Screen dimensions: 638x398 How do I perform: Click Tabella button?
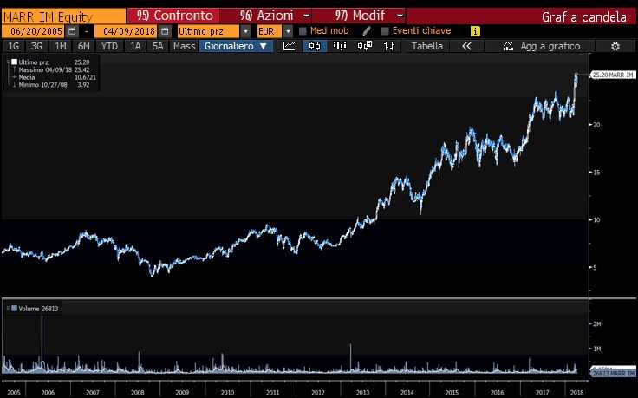tap(426, 46)
